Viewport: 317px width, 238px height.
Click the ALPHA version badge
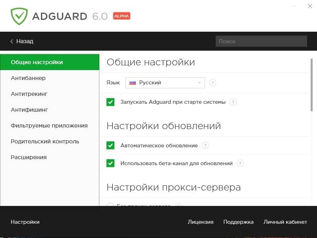point(122,16)
